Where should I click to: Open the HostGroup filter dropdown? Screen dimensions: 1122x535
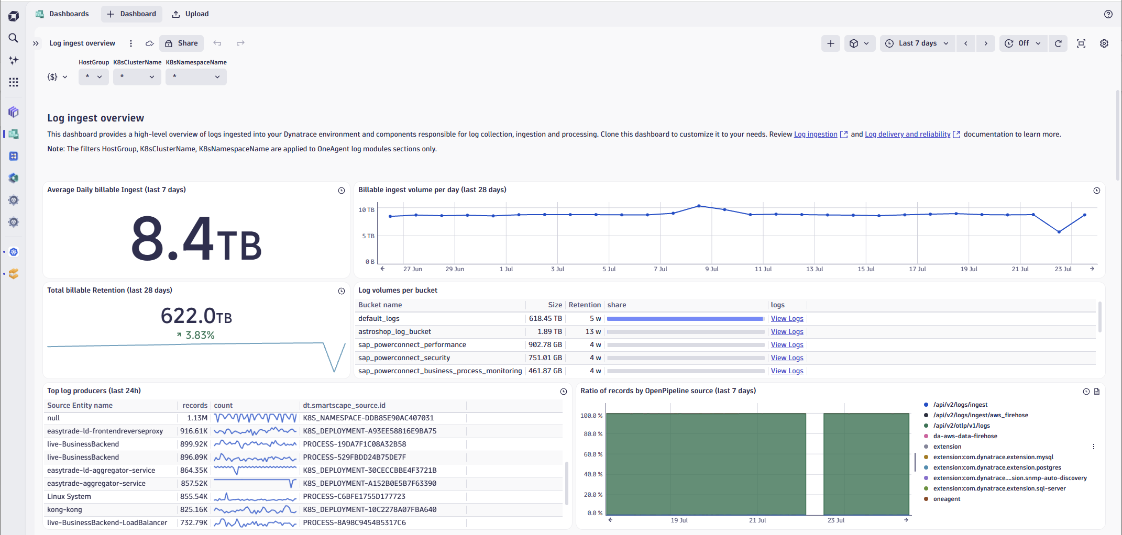point(94,76)
